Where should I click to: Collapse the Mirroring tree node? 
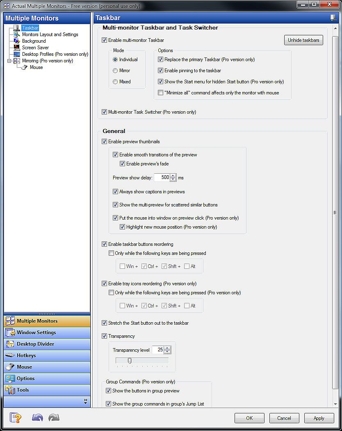(9, 61)
